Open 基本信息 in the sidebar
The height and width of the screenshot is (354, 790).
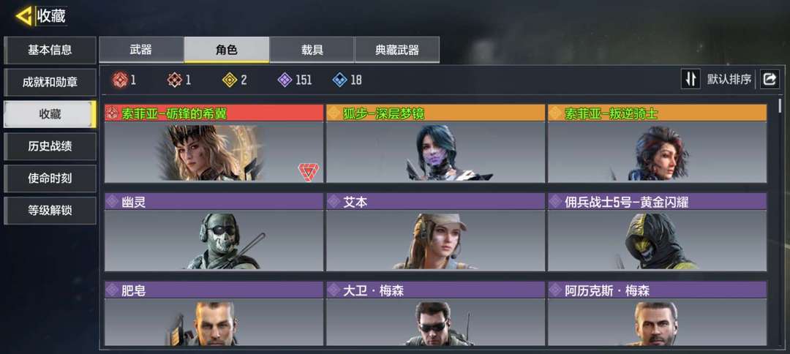[50, 50]
